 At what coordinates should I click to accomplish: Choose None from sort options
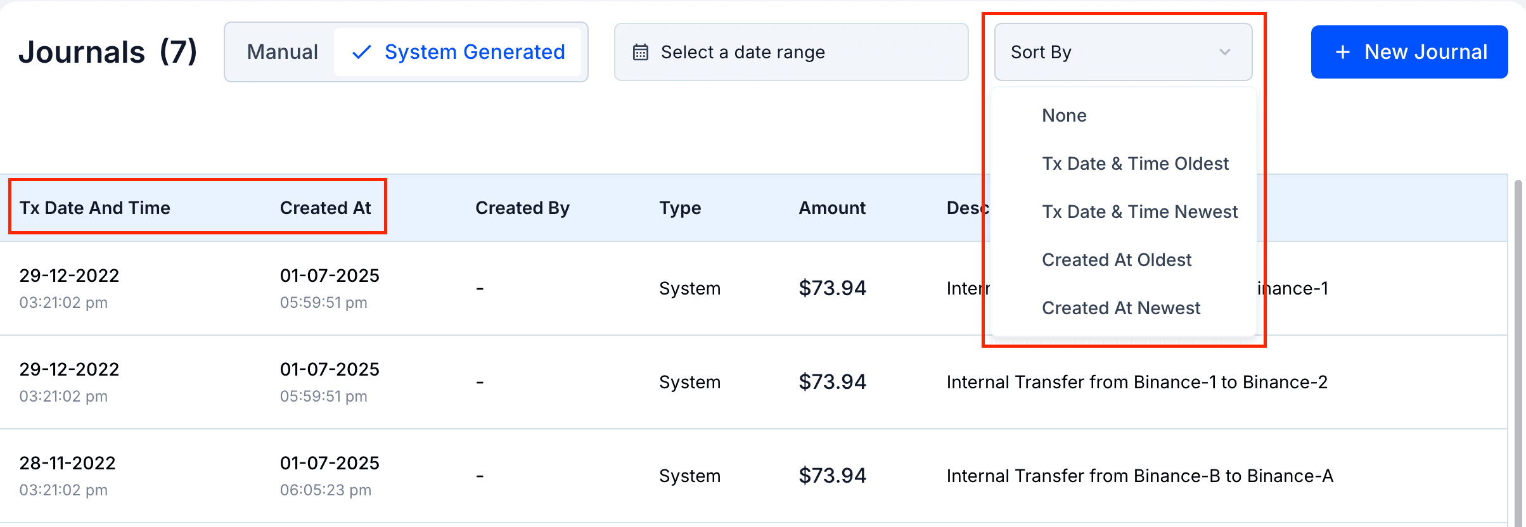(1064, 115)
